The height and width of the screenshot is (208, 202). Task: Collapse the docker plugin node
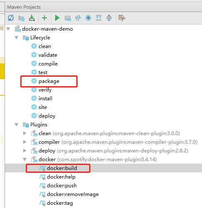point(25,160)
